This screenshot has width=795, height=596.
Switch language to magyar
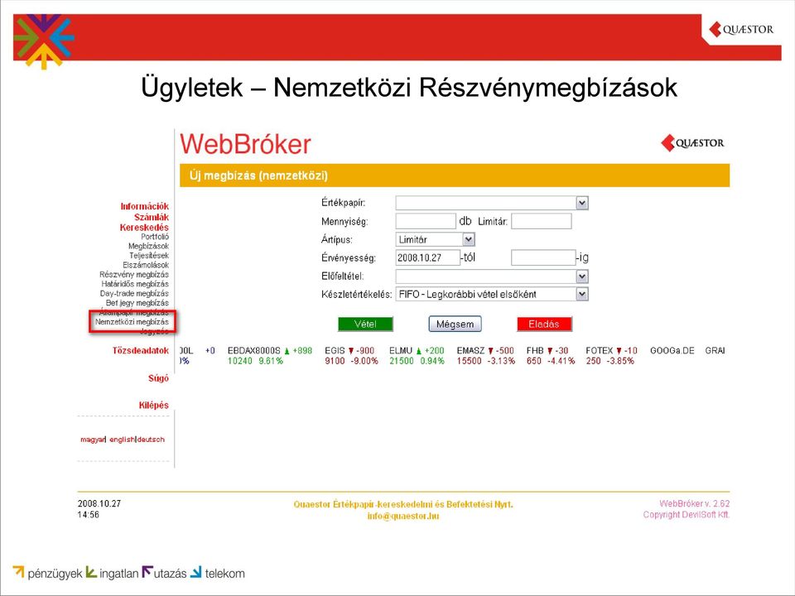coord(92,440)
